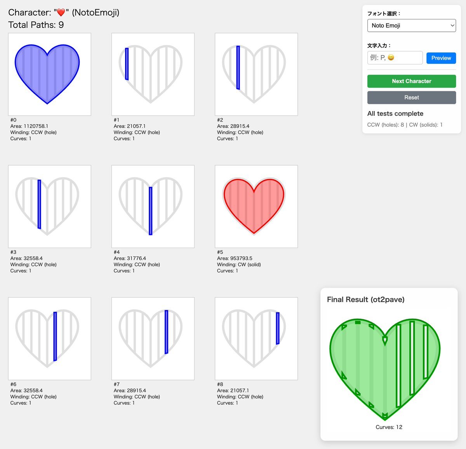Click the Total Paths: 9 heading

pyautogui.click(x=36, y=25)
